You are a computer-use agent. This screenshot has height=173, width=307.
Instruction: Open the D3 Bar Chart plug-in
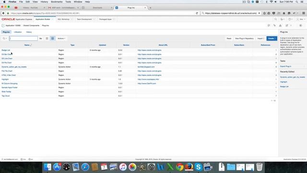click(x=7, y=54)
